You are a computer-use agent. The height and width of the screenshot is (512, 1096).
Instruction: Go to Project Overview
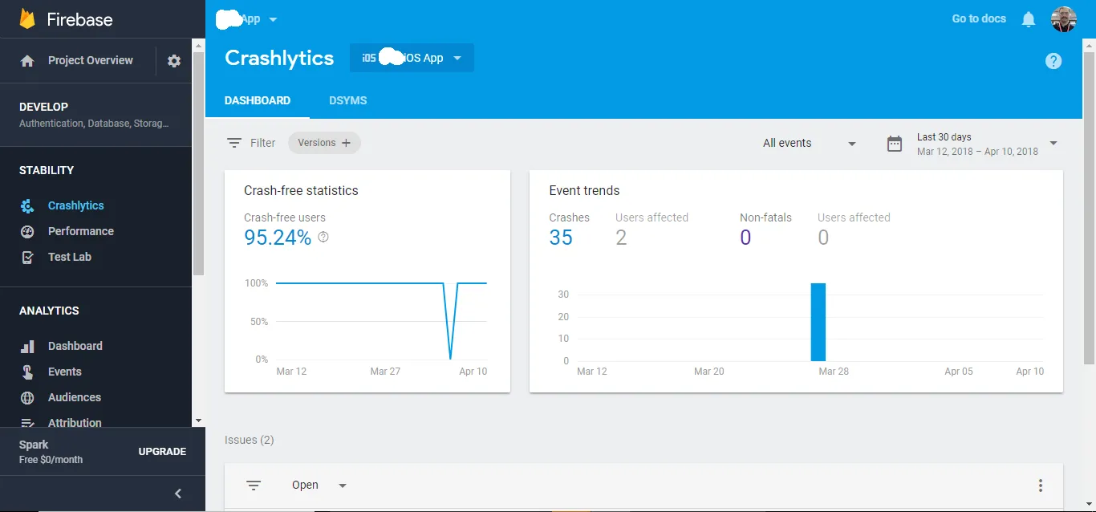pyautogui.click(x=91, y=60)
